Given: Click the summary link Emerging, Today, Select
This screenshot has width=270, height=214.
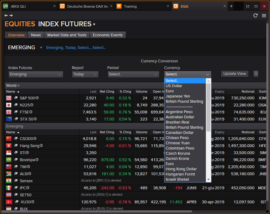Looking at the screenshot, I should click(x=76, y=48).
